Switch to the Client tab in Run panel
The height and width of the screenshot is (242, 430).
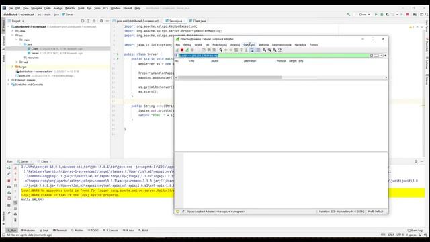[x=44, y=161]
